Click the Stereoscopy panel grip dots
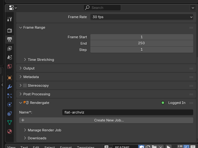The height and width of the screenshot is (148, 198). point(191,86)
